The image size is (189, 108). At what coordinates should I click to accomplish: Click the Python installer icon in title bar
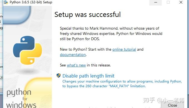[x=6, y=2]
